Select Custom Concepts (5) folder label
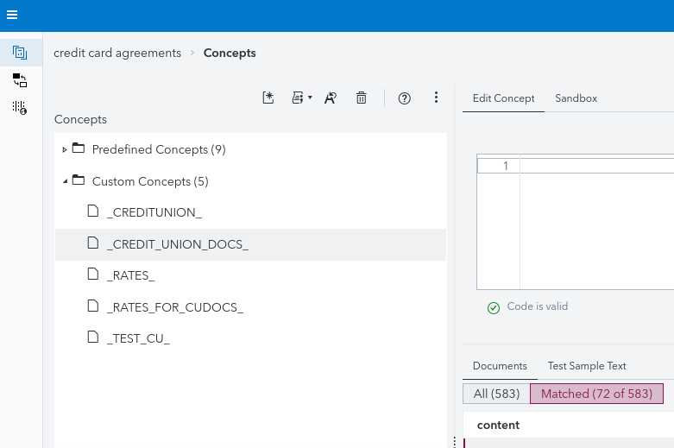The height and width of the screenshot is (448, 674). pyautogui.click(x=150, y=181)
